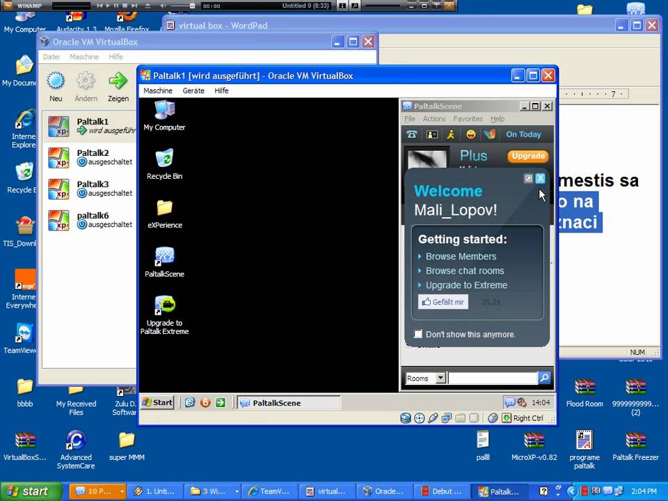The width and height of the screenshot is (668, 501).
Task: Click the Upgrade to Extreme link
Action: pyautogui.click(x=466, y=285)
